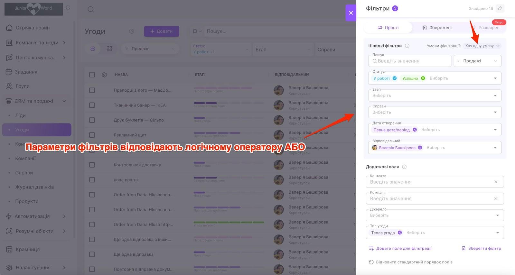Check the 'Тканинний банер — IKEA' row
Screen dimensions: 515x275
[92, 105]
